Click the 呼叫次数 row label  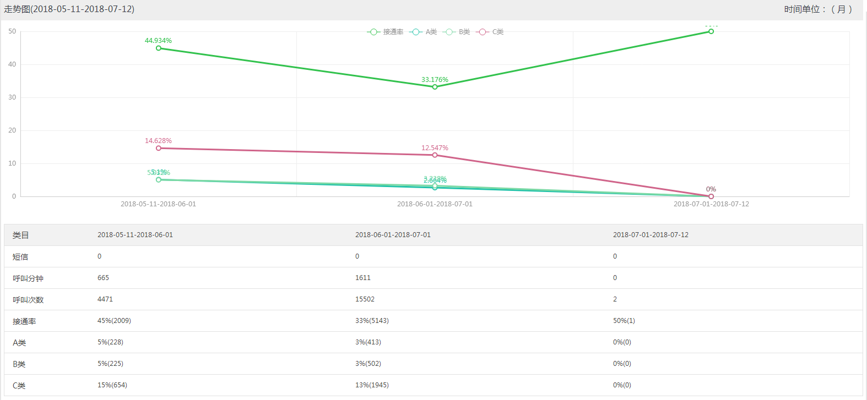coord(28,300)
